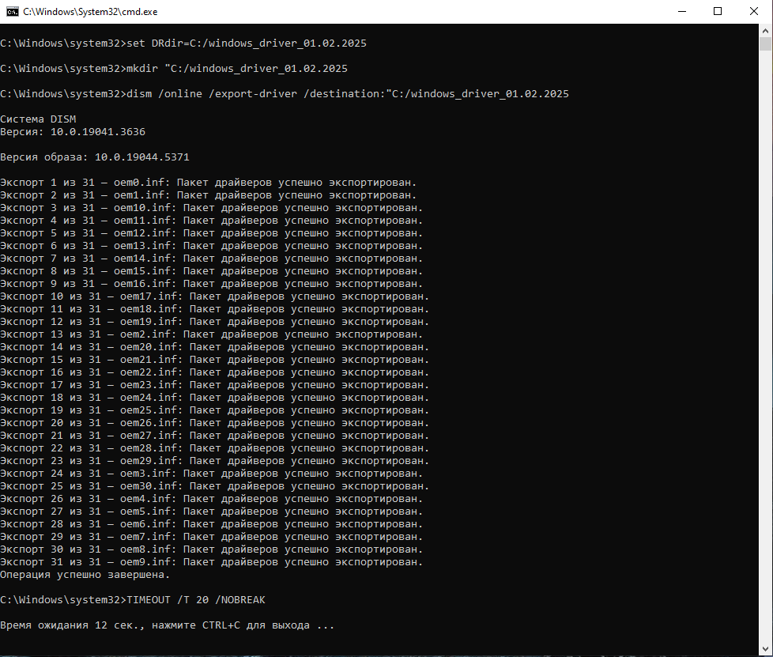
Task: Close the cmd.exe window
Action: pyautogui.click(x=754, y=11)
